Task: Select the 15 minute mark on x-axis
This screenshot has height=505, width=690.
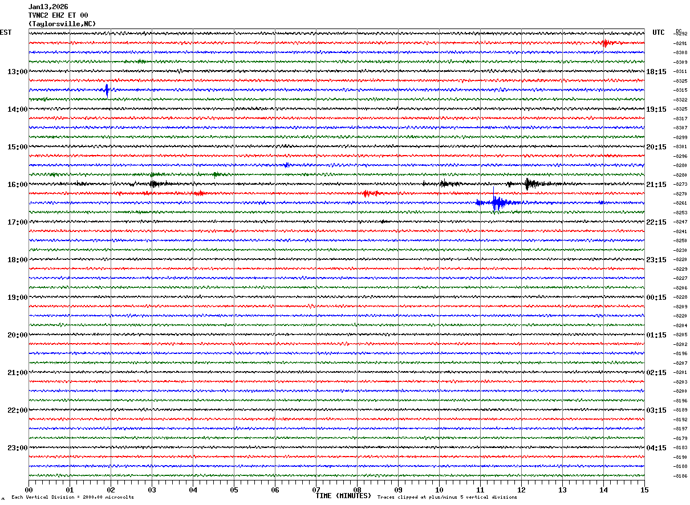Action: click(644, 490)
